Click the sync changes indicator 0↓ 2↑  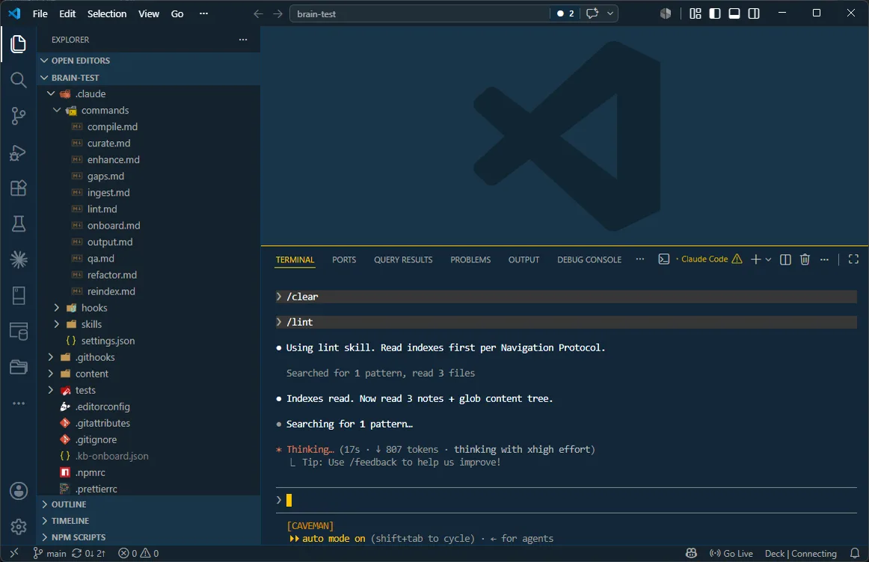[89, 553]
